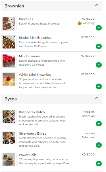106x172 pixels.
Task: Select the Power Balls item name
Action: pyautogui.click(x=28, y=155)
